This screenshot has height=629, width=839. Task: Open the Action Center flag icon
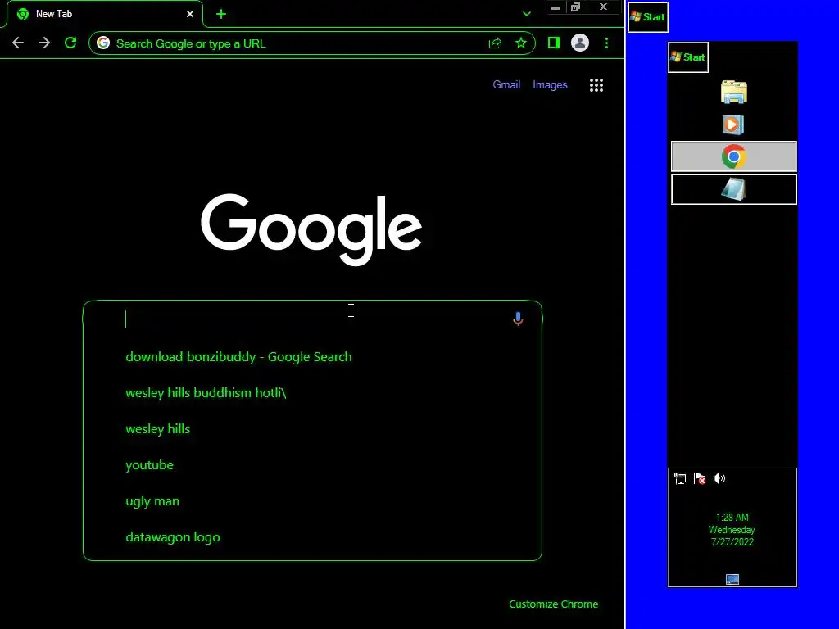pyautogui.click(x=700, y=478)
